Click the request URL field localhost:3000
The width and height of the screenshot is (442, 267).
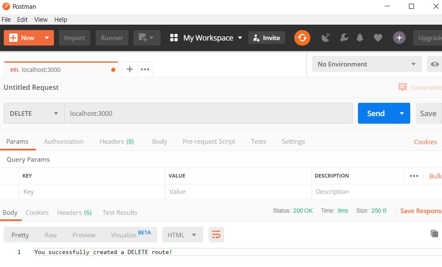[209, 113]
